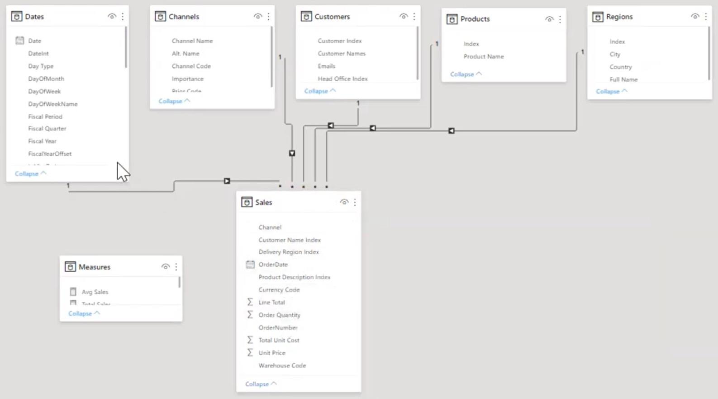Select Delivery Region Index in Sales
The height and width of the screenshot is (399, 718).
[x=289, y=252]
